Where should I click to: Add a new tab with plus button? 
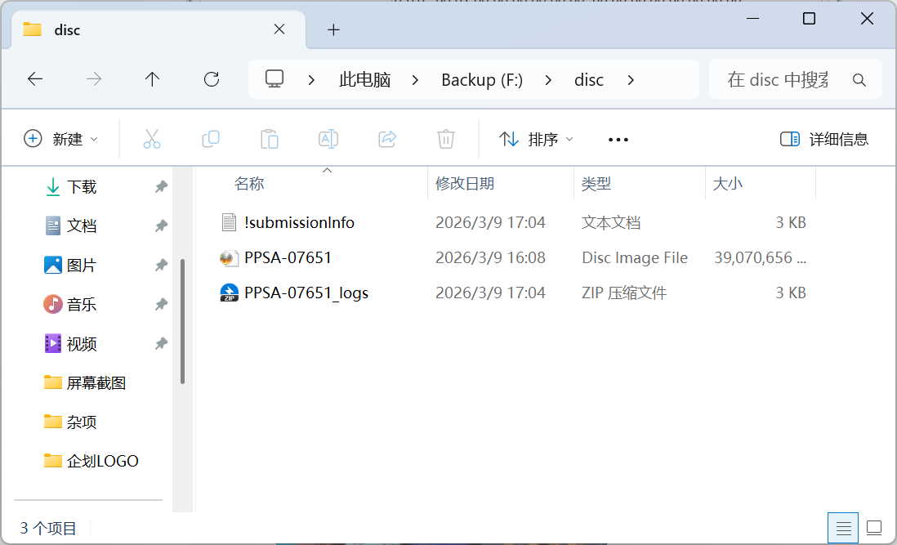point(333,29)
